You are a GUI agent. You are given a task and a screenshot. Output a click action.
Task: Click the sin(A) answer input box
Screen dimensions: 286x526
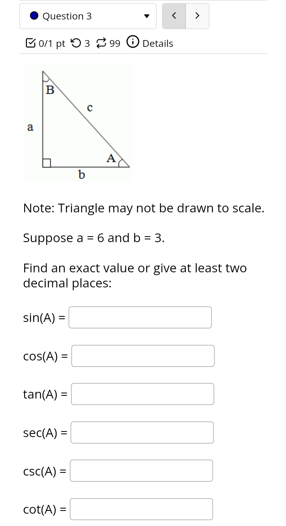[140, 317]
